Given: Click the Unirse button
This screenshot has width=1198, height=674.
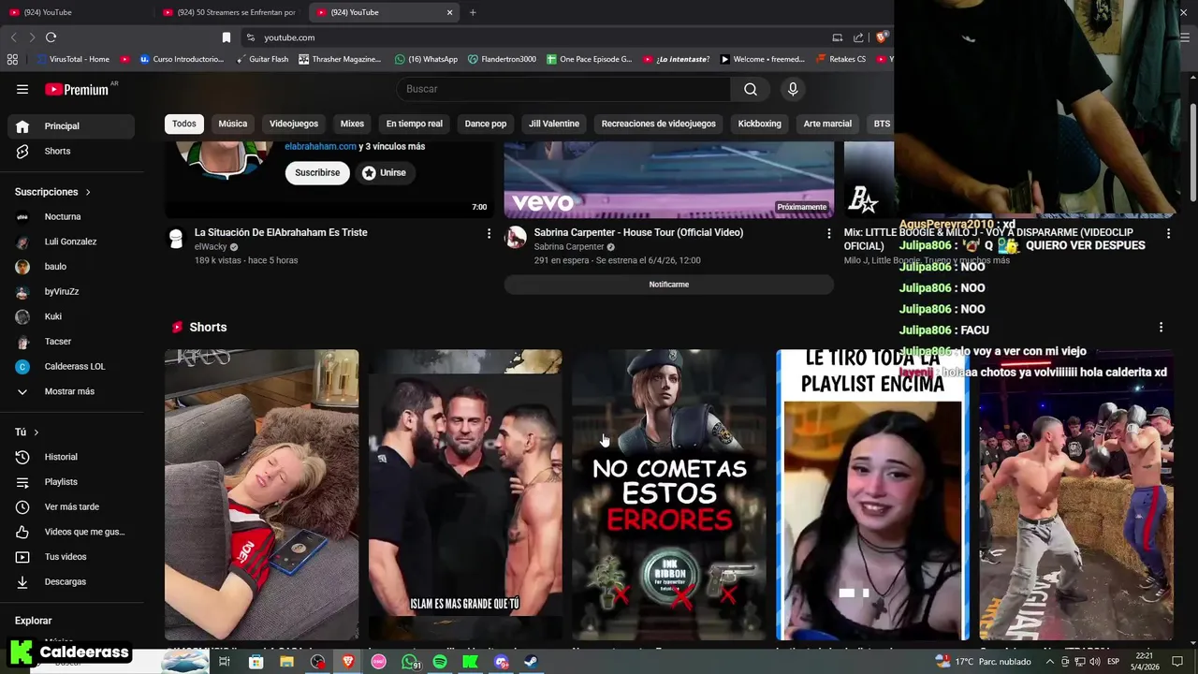Looking at the screenshot, I should click(384, 172).
